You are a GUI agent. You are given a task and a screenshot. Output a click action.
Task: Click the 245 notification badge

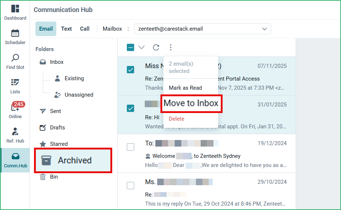(19, 104)
